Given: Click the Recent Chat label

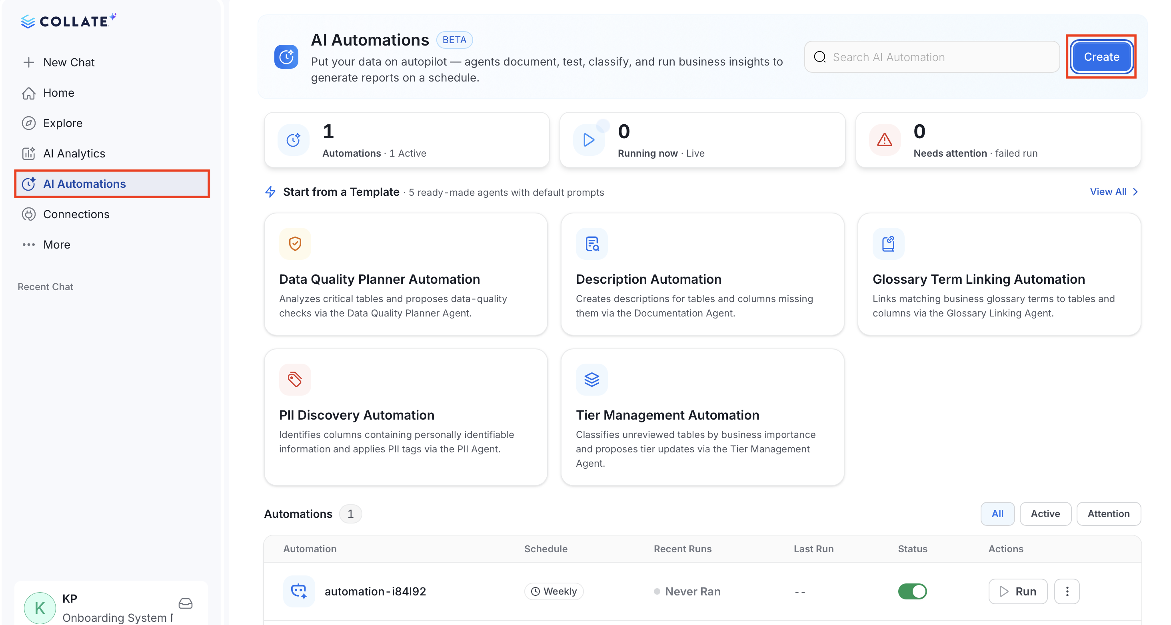Looking at the screenshot, I should coord(45,287).
